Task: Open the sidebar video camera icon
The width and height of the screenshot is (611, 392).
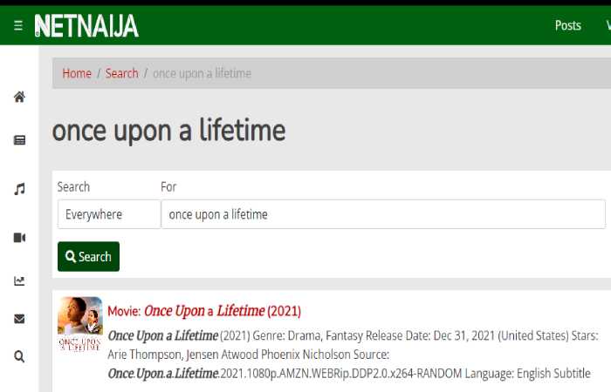Action: [19, 237]
